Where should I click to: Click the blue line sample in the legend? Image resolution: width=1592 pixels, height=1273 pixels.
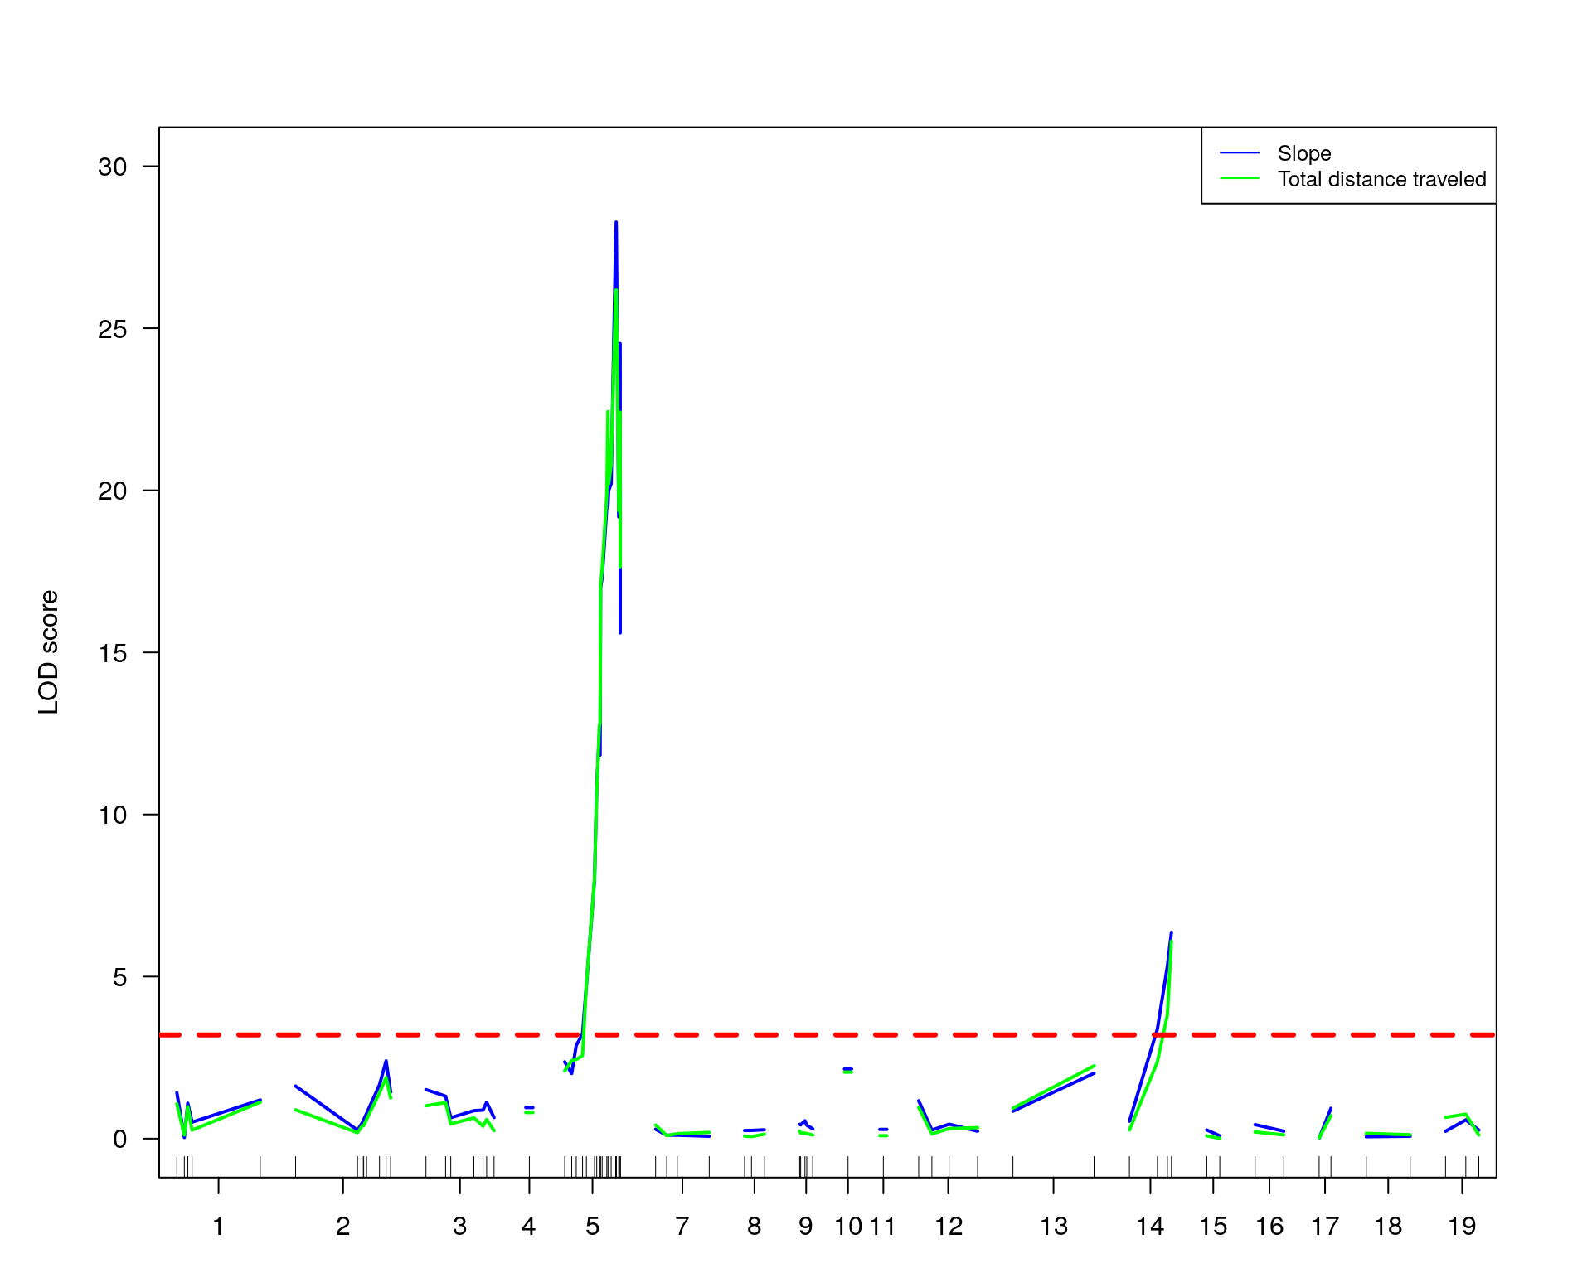click(1240, 153)
